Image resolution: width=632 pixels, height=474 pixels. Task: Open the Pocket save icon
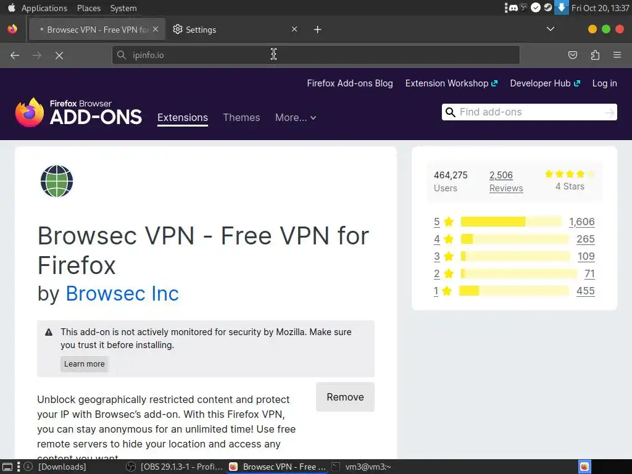click(572, 55)
